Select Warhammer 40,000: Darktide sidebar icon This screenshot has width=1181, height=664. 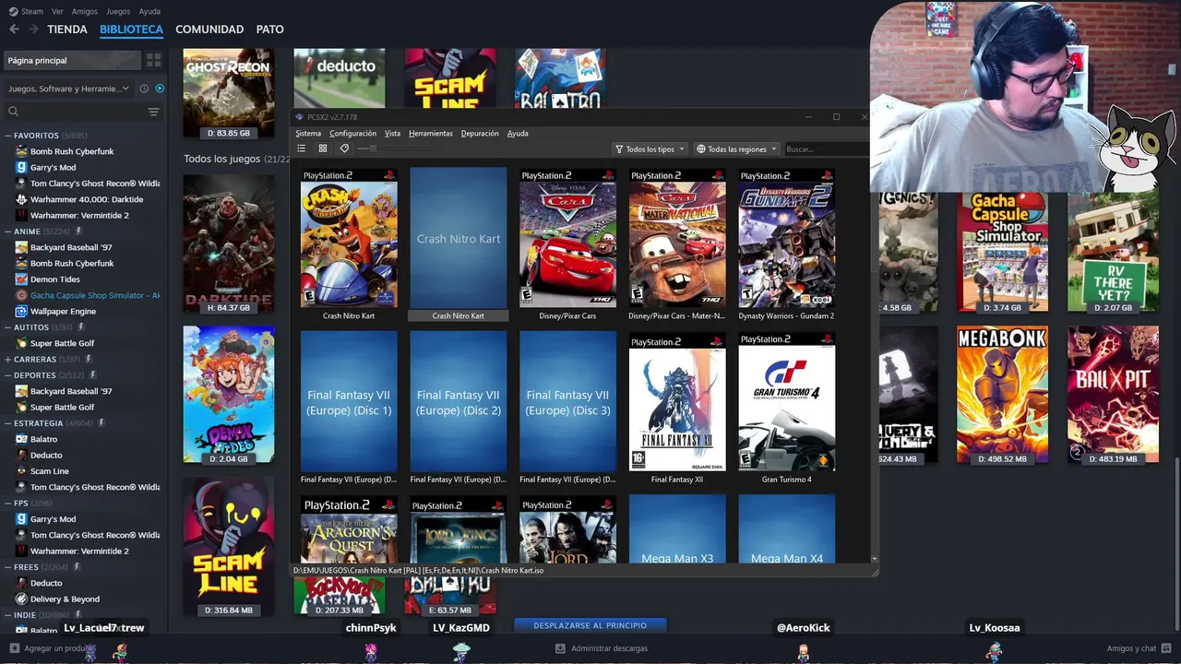click(x=21, y=199)
